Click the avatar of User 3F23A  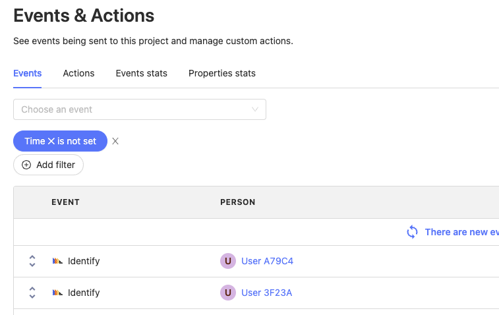click(227, 293)
